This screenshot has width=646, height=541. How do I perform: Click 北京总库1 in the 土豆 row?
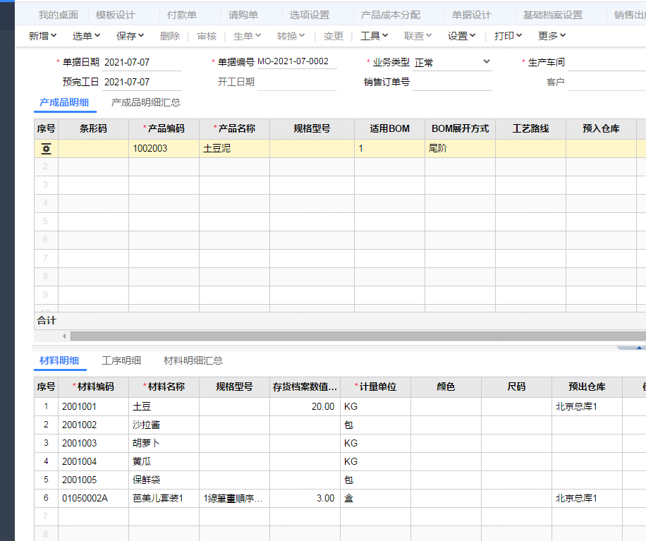(x=587, y=407)
